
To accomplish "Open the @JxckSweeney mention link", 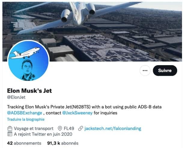I will (76, 113).
